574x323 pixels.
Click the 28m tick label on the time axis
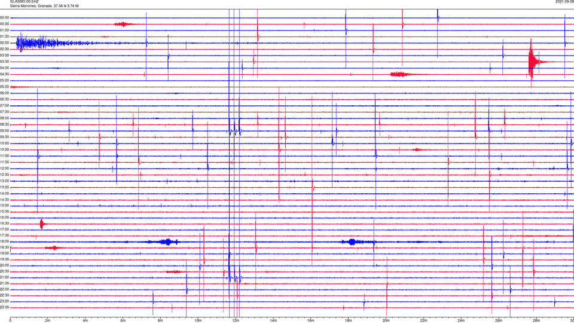tap(536, 321)
